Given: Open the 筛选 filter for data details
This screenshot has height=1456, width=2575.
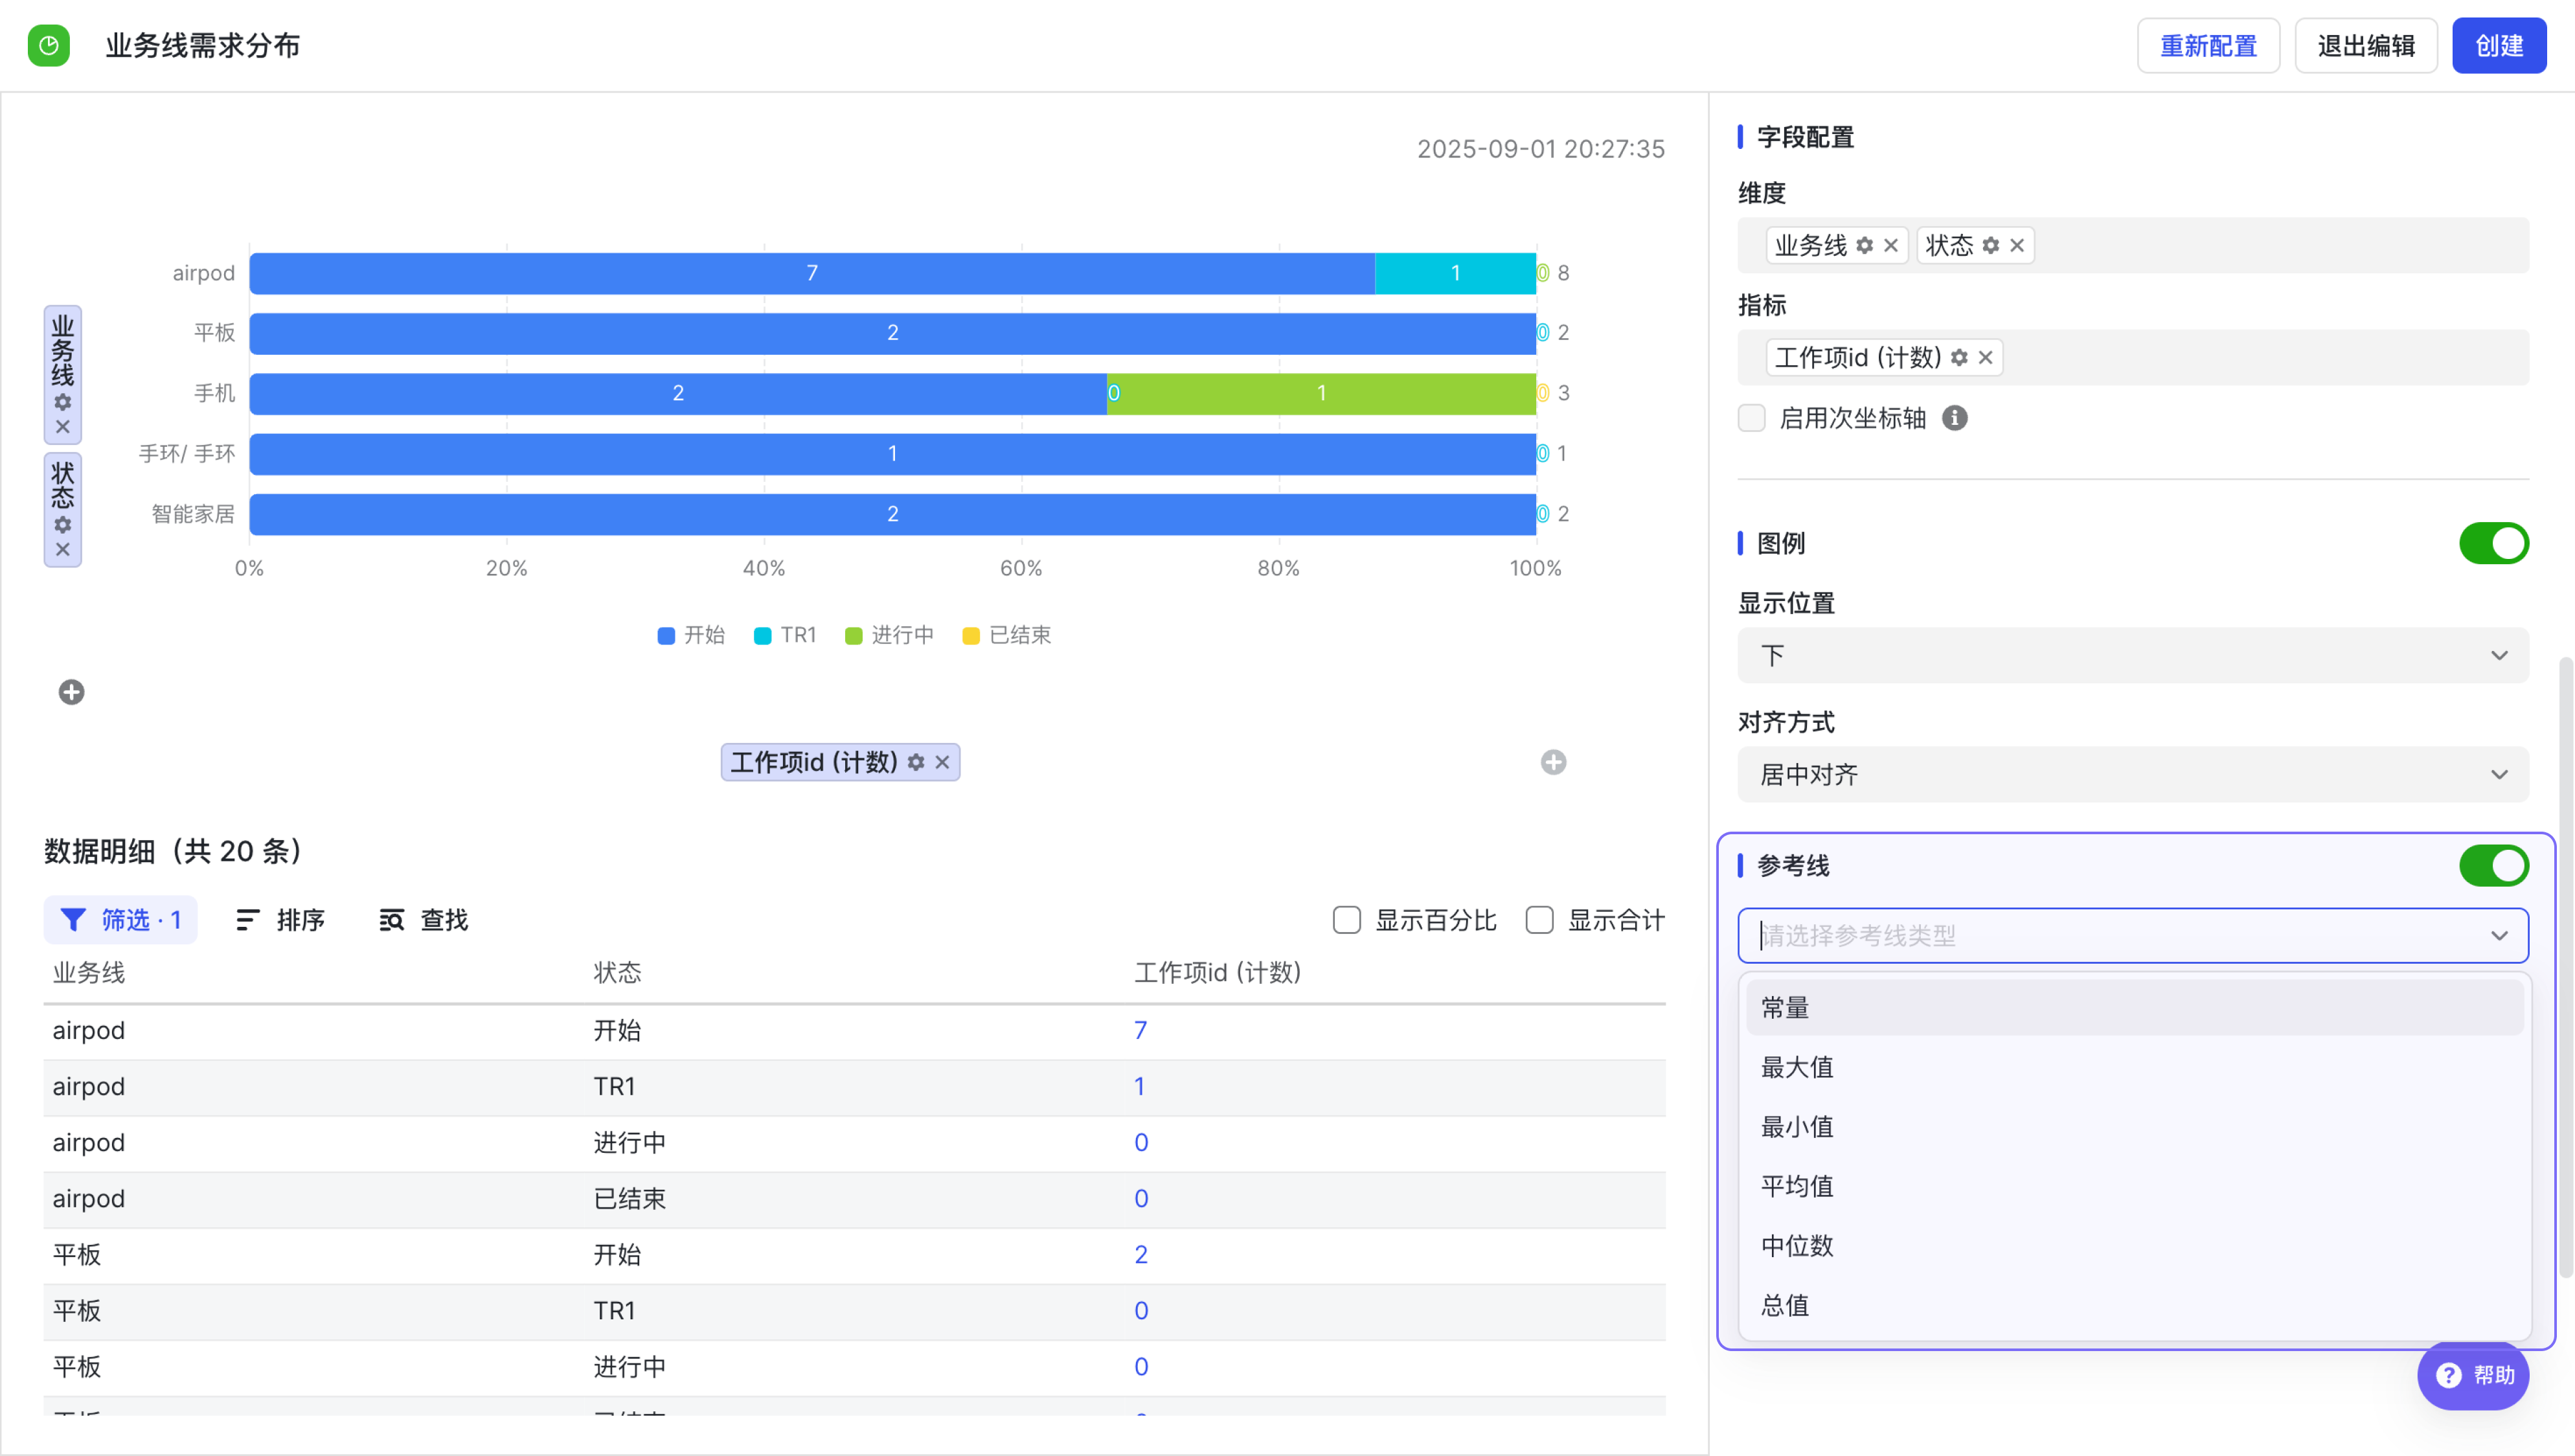Looking at the screenshot, I should (x=120, y=920).
